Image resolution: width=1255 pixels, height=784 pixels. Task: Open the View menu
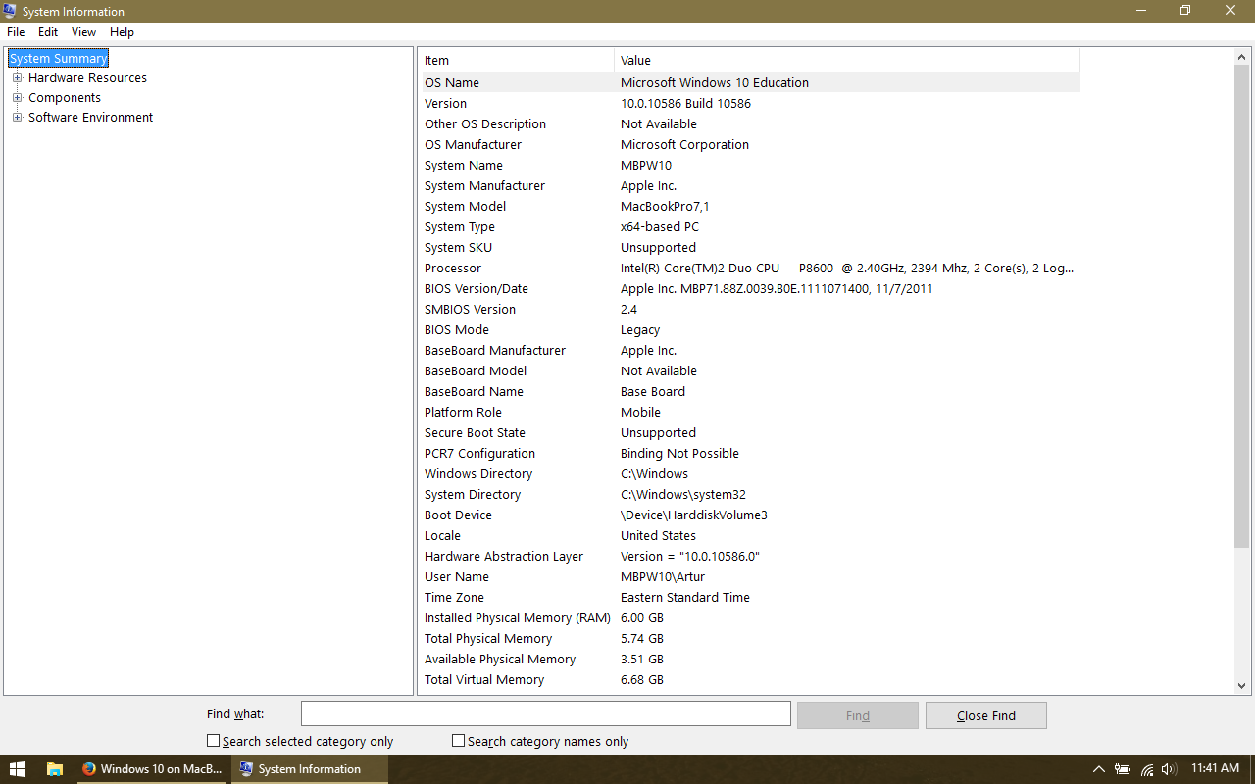(x=83, y=32)
